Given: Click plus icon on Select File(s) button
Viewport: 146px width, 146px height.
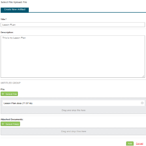Looking at the screenshot, I should click(x=3, y=124).
